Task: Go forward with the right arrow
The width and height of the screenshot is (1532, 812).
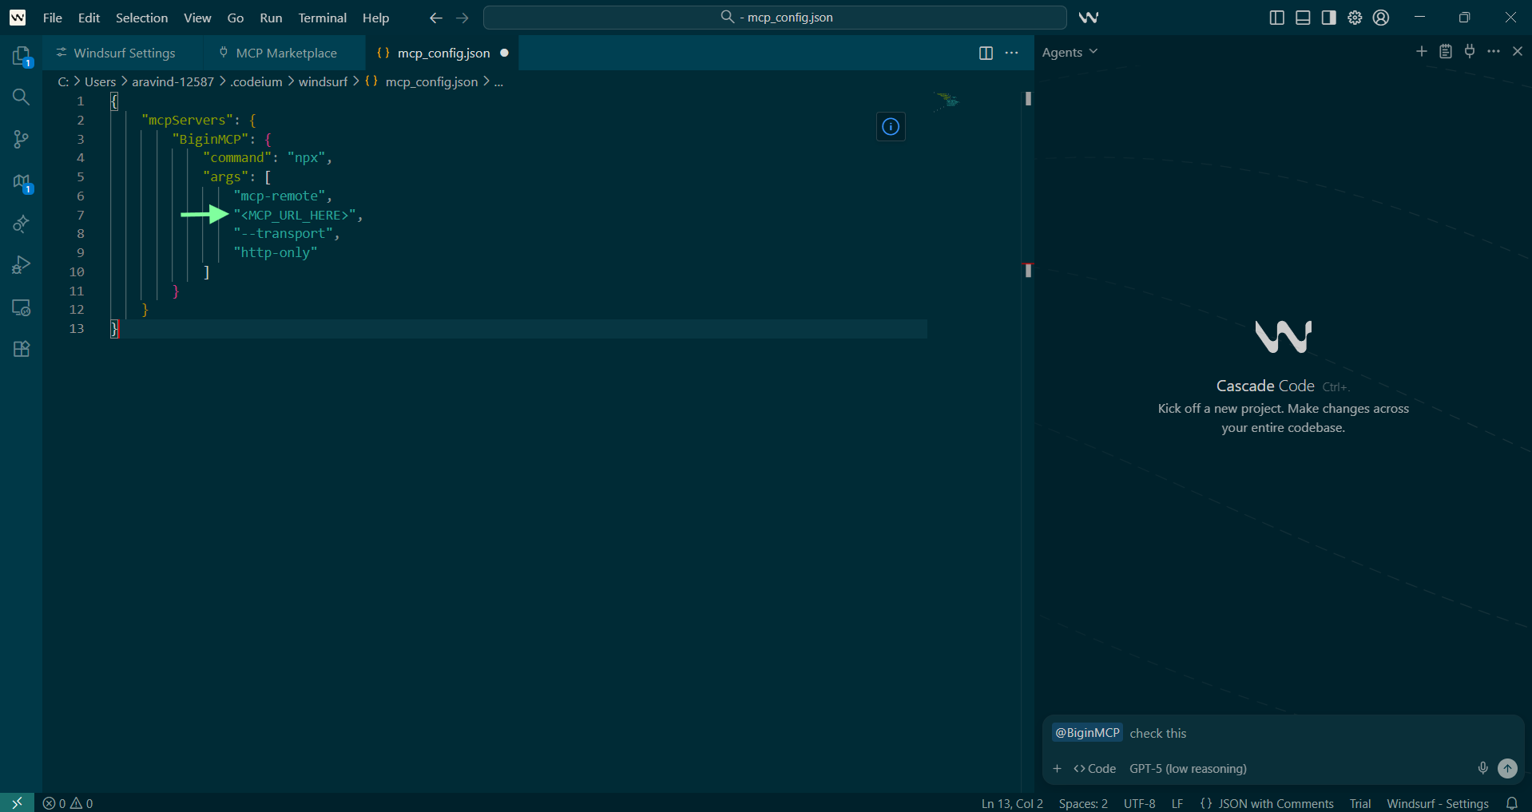Action: point(462,18)
